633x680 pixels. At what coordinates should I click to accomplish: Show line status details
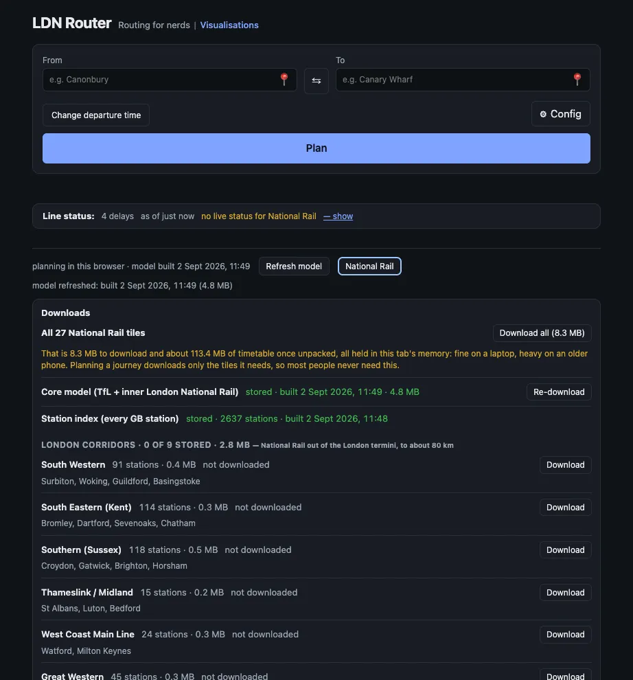coord(338,216)
